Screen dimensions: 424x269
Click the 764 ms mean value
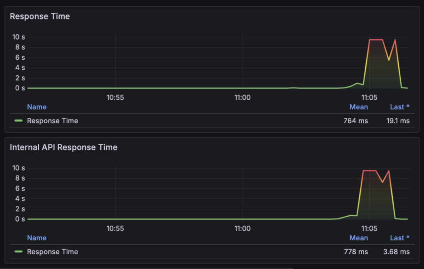(x=356, y=121)
